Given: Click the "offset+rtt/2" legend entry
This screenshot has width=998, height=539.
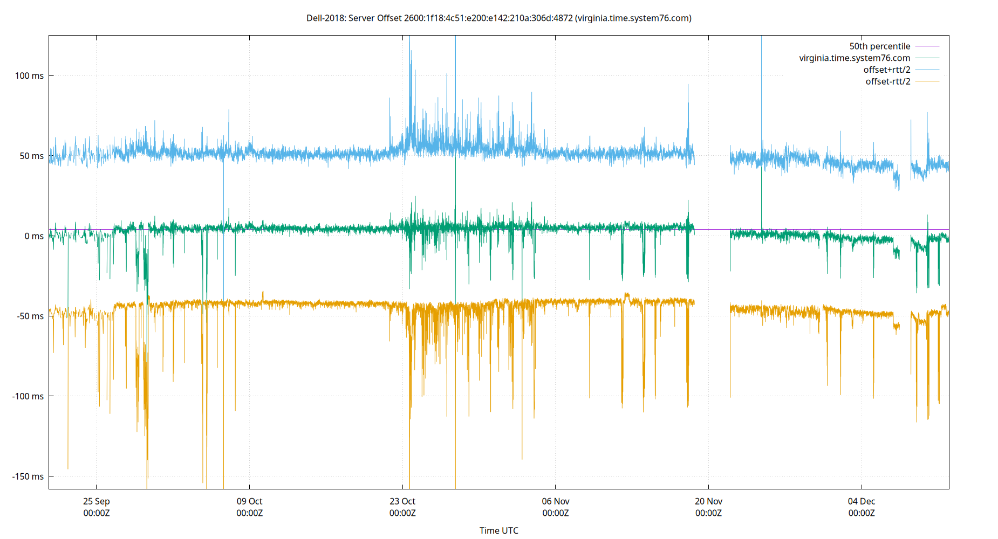Looking at the screenshot, I should 887,70.
